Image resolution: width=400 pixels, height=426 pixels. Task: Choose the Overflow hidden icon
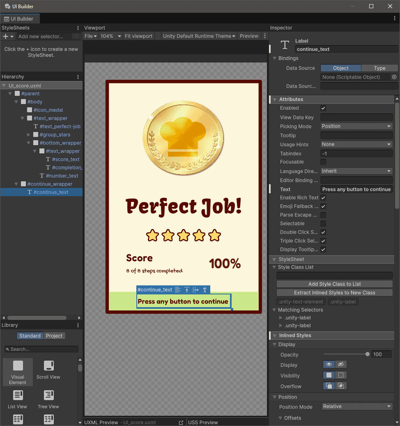point(341,386)
